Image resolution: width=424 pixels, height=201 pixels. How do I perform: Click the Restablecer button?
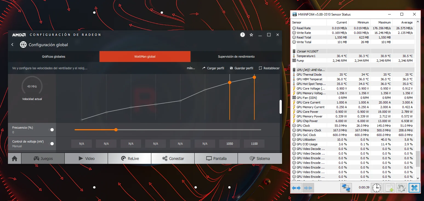(x=269, y=68)
